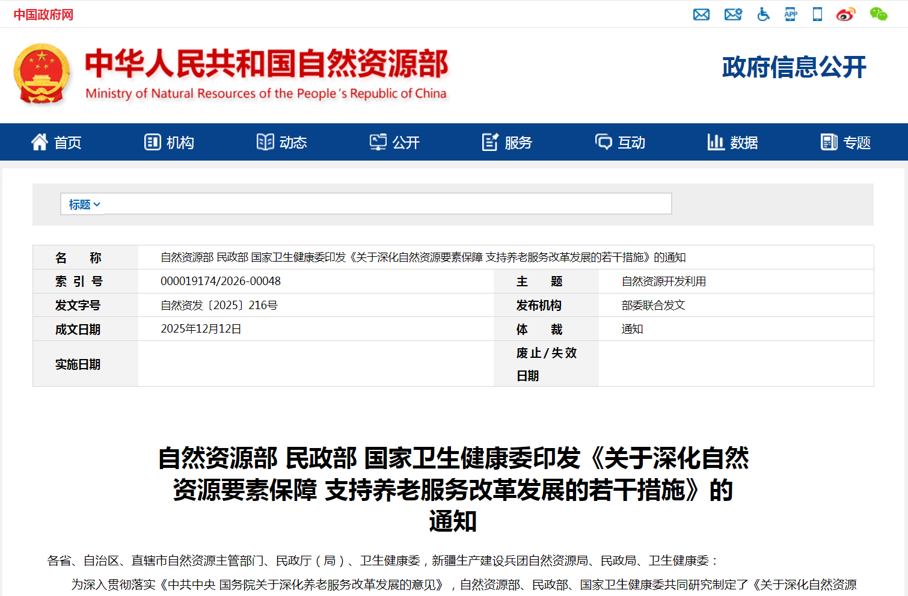Open the email contact icon

(x=701, y=14)
